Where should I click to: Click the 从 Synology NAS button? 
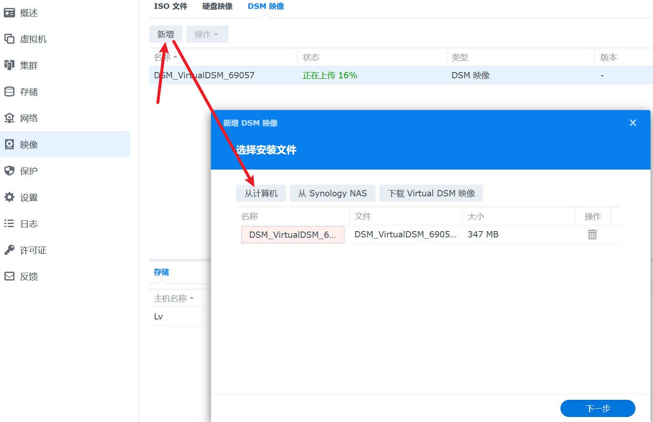332,193
